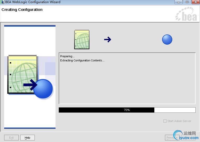Close the Configuration Wizard window

(x=196, y=2)
